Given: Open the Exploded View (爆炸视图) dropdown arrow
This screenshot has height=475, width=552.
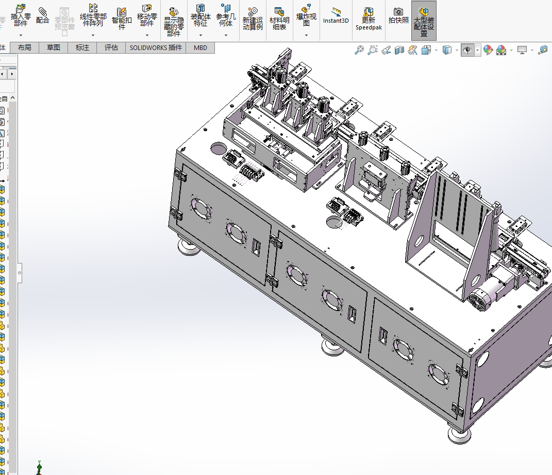Looking at the screenshot, I should pos(306,36).
